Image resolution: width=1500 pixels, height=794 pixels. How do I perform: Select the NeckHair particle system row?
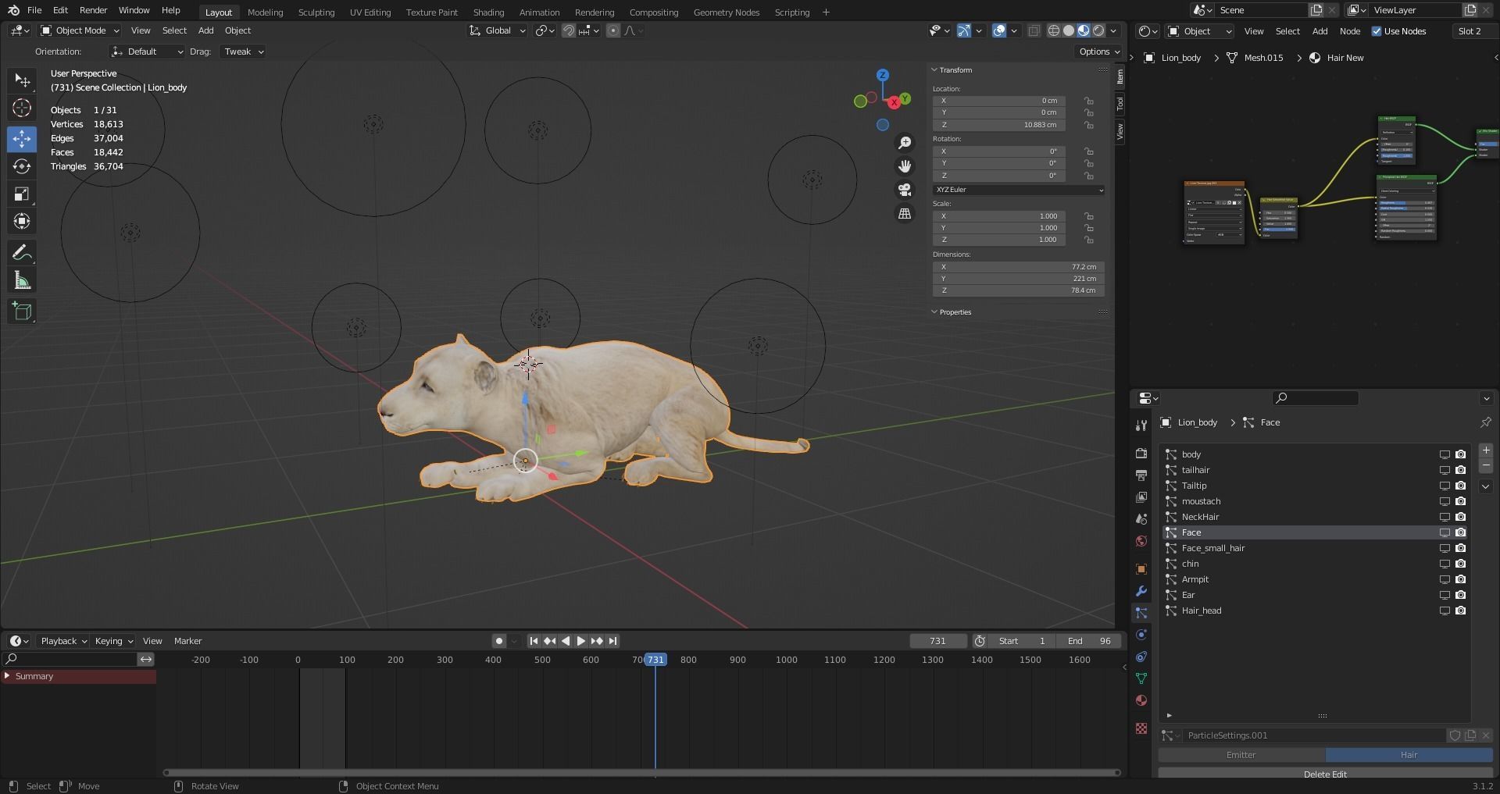click(x=1315, y=517)
